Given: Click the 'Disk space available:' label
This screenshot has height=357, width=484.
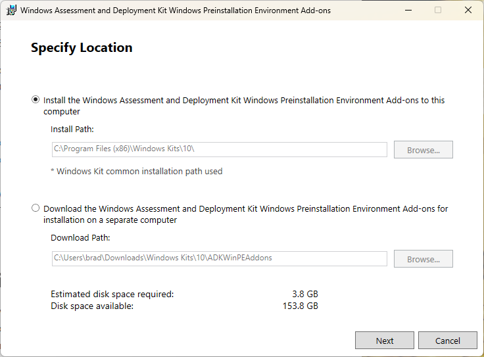Looking at the screenshot, I should click(x=92, y=306).
